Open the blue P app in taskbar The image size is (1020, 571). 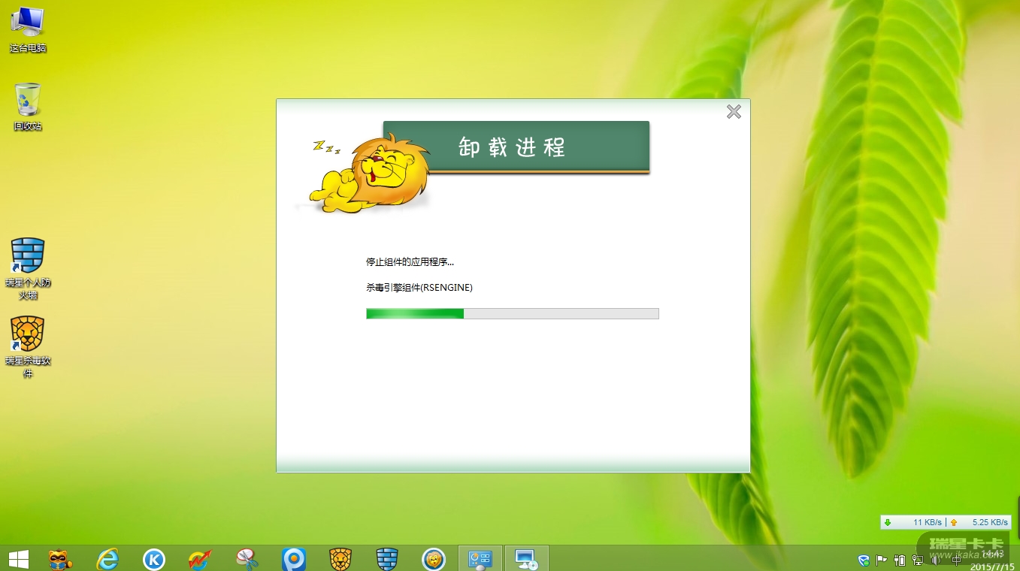tap(293, 559)
